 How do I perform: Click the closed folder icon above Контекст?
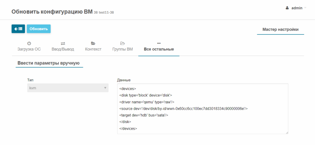click(x=93, y=43)
